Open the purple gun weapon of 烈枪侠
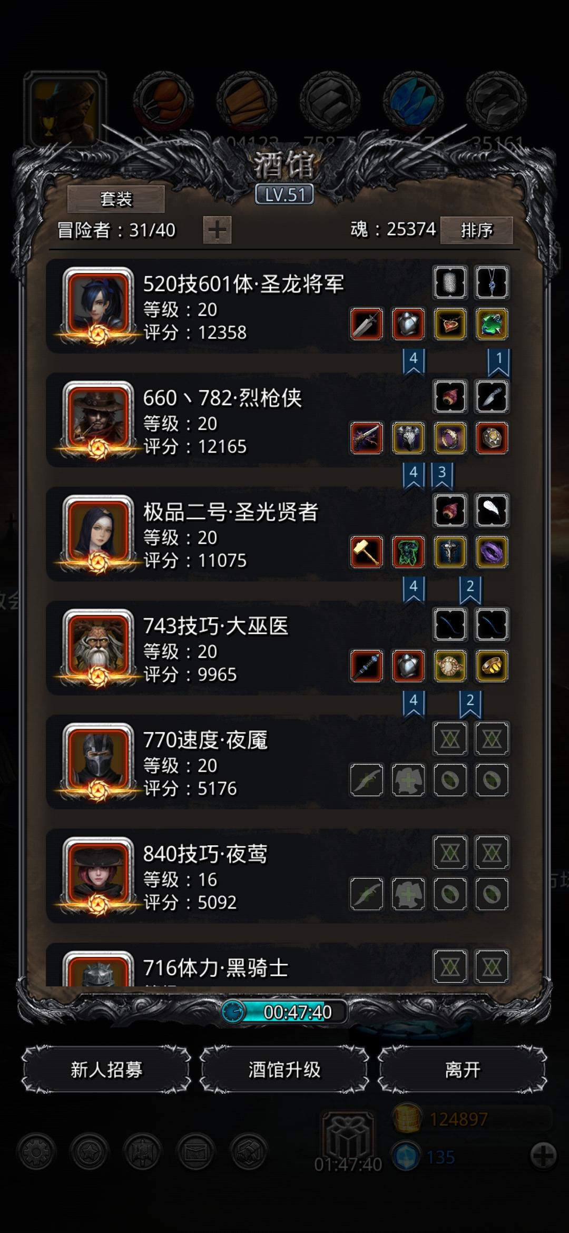569x1233 pixels. tap(367, 438)
